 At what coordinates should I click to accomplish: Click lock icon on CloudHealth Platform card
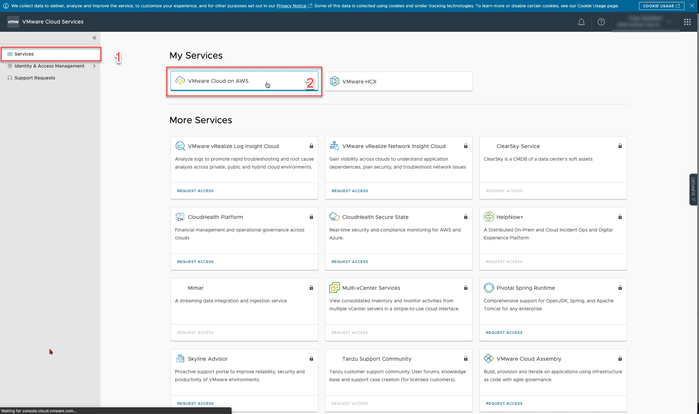point(311,217)
